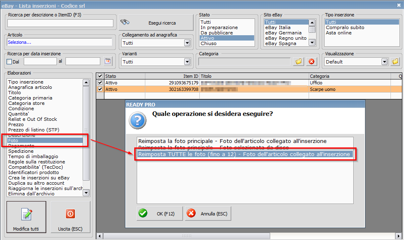Click the OK (F12) button label
The image size is (404, 240).
pos(166,214)
